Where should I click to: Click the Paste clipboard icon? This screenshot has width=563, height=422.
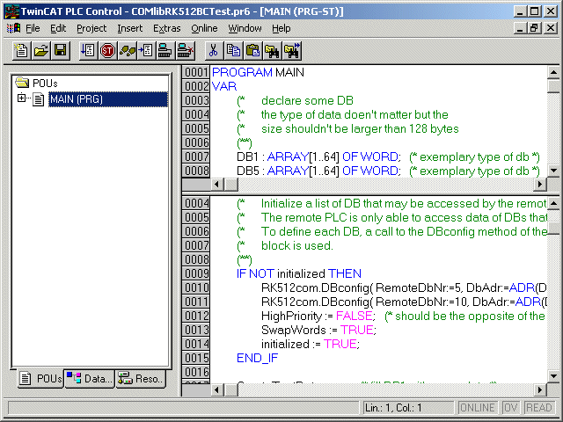point(252,50)
